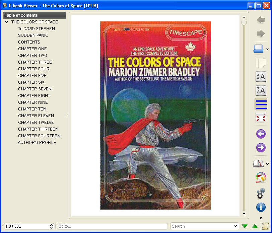Toggle the Table of Contents panel

261,104
